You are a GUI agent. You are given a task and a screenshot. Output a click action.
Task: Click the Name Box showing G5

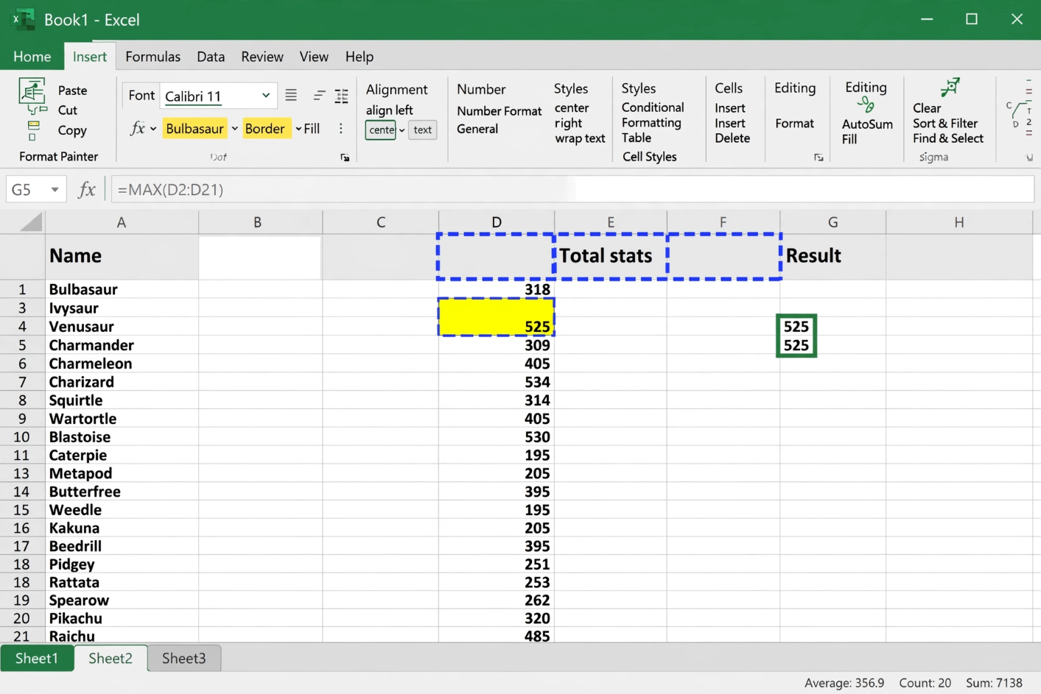tap(36, 190)
